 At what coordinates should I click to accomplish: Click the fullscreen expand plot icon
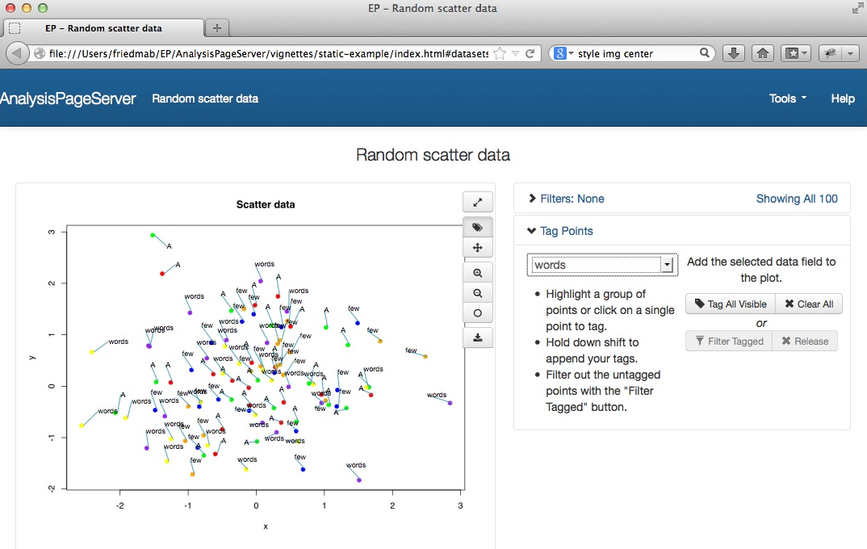click(477, 203)
